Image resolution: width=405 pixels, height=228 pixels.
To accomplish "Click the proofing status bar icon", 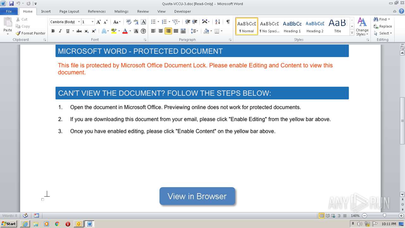I will [25, 216].
